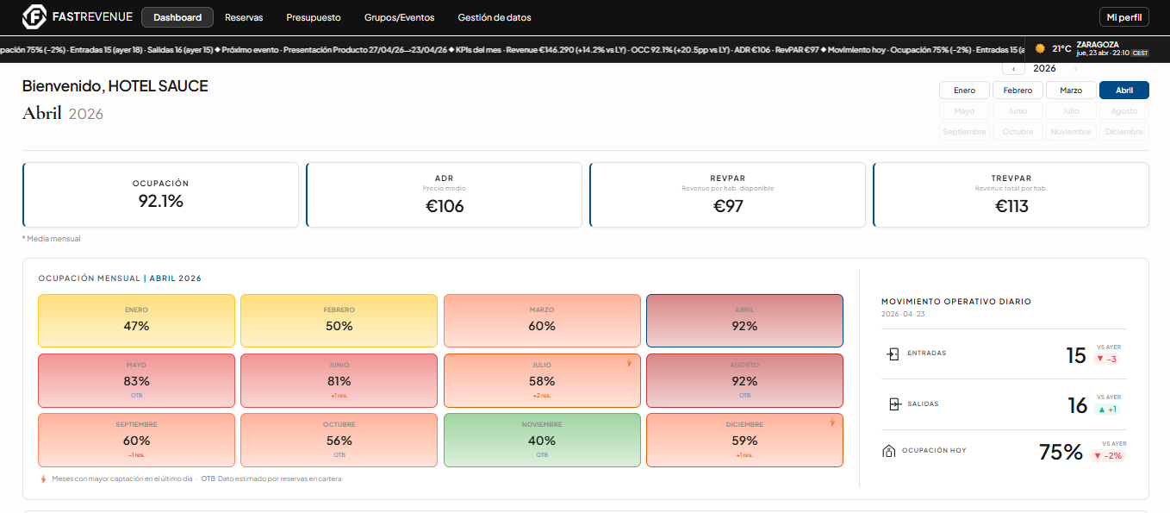Open the Presupuesto menu
This screenshot has width=1170, height=513.
(x=314, y=17)
